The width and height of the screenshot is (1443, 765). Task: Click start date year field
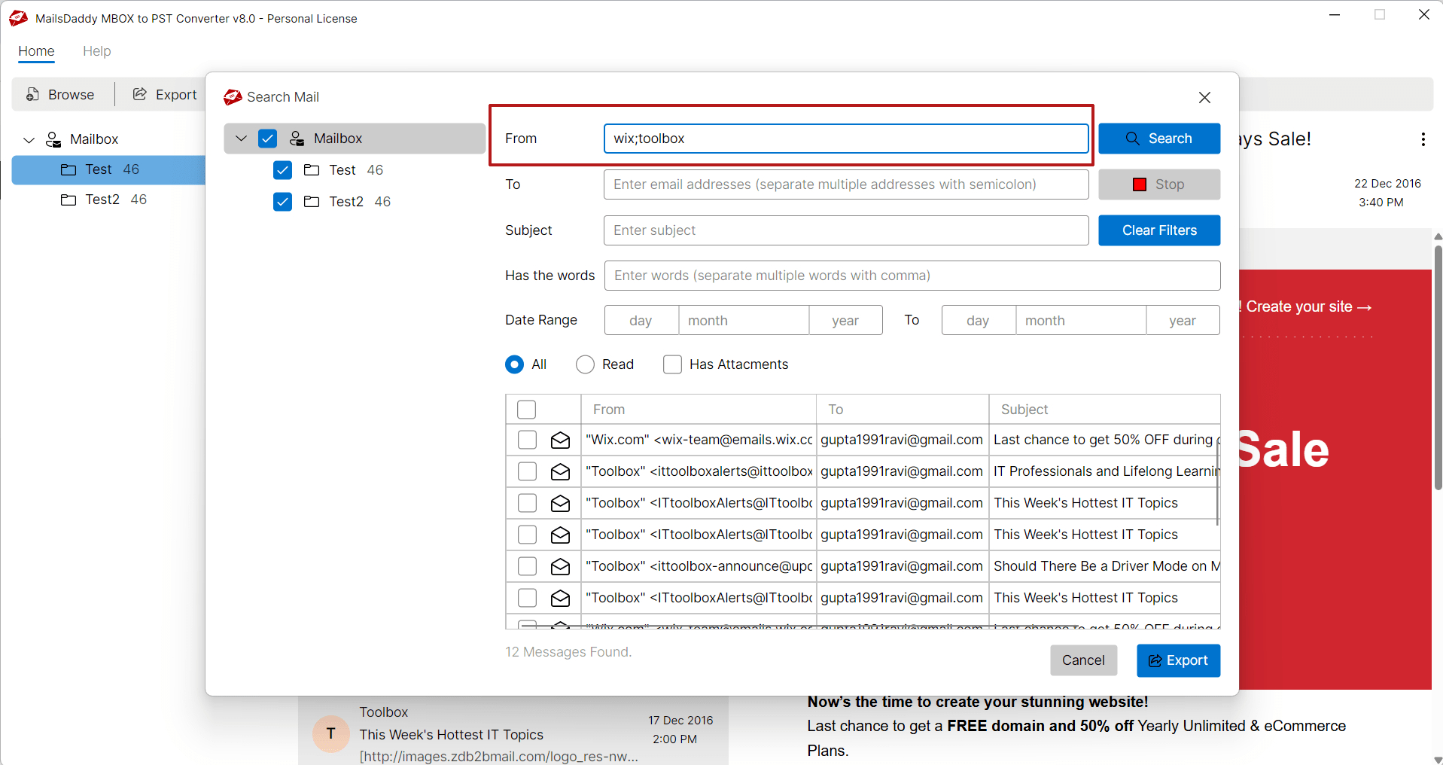click(845, 320)
